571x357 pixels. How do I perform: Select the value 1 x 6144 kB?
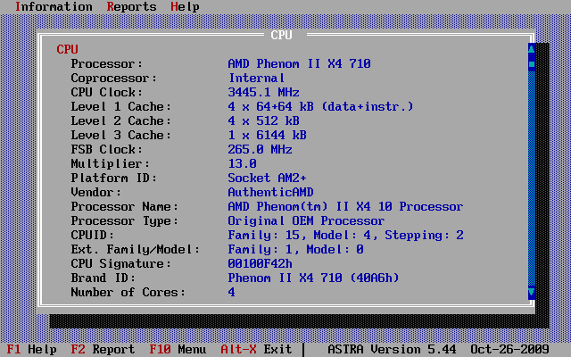(268, 135)
